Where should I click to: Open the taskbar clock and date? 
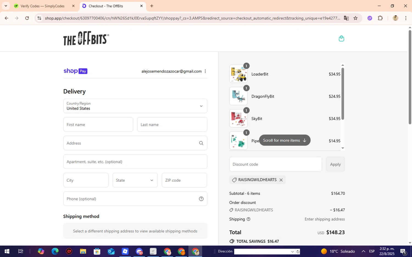coord(387,251)
